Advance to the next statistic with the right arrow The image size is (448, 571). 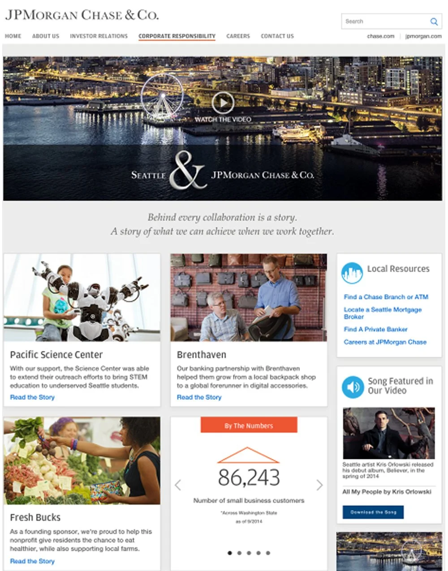[x=319, y=484]
